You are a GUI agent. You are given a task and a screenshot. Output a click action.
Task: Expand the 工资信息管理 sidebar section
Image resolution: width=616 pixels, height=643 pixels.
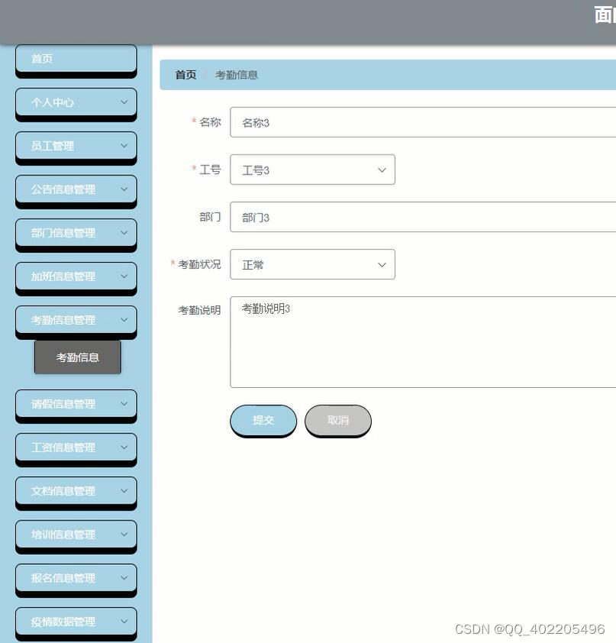coord(76,447)
